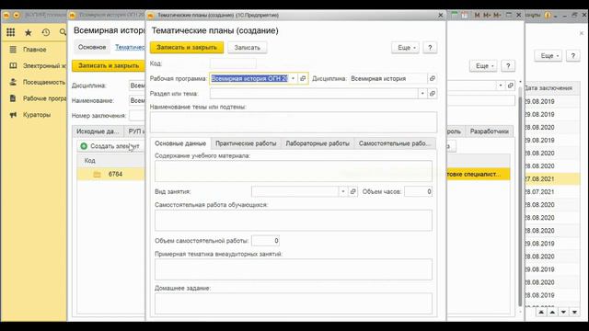Expand the Вид занятия dropdown list
This screenshot has height=331, width=589.
point(343,191)
